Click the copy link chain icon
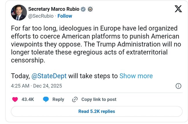The height and width of the screenshot is (124, 188). (75, 99)
